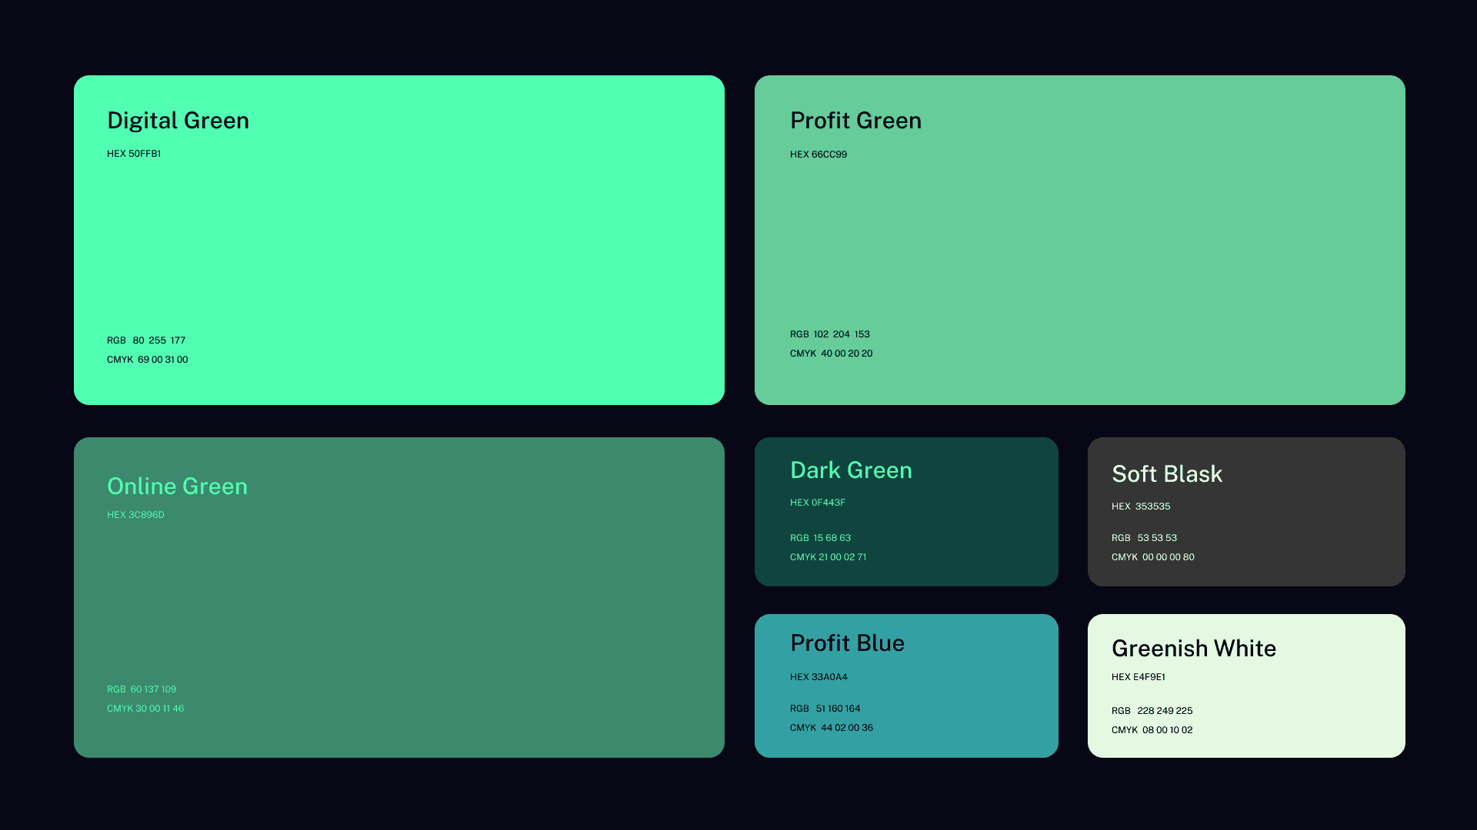Click the Soft Blask heading

[x=1167, y=474]
